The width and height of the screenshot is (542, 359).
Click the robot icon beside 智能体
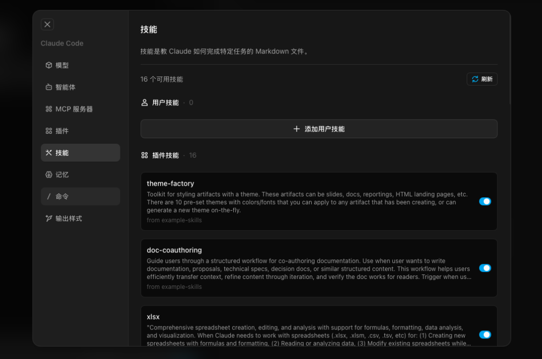[x=49, y=87]
